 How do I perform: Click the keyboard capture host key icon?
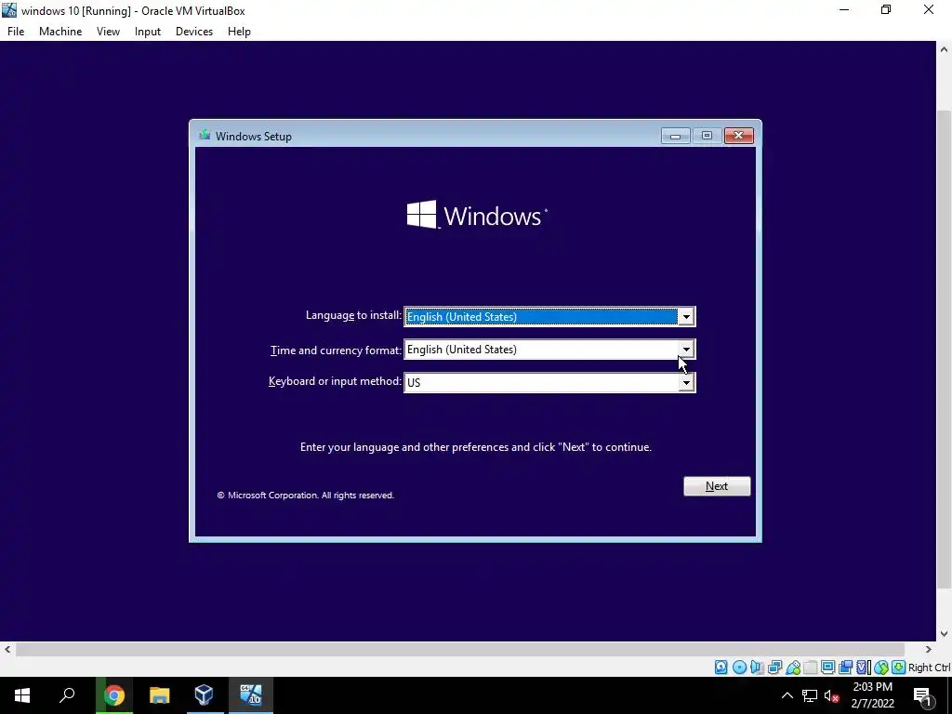[899, 668]
